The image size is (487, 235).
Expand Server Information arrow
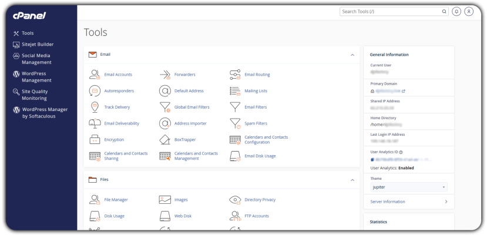446,202
